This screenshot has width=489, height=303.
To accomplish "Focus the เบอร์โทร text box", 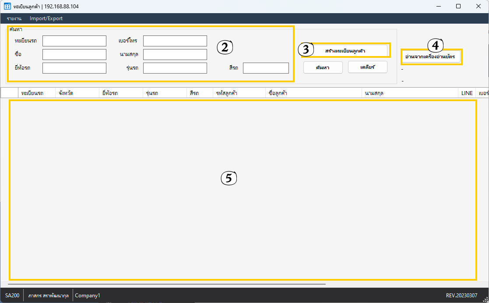I will 175,41.
